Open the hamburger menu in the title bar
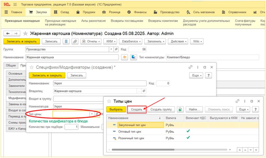 coord(15,4)
